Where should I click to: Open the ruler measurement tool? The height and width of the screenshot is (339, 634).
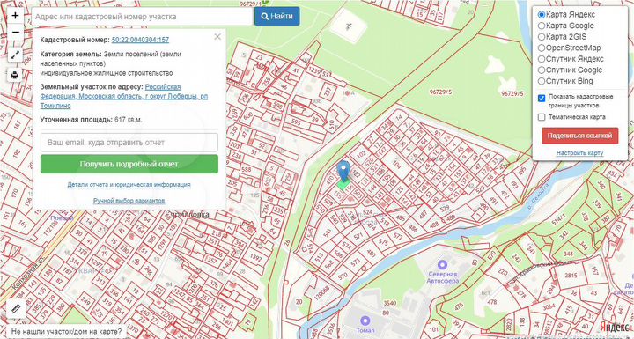16,308
